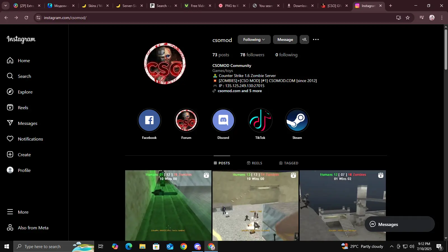Switch to the REELS tab
Viewport: 448px width, 252px height.
[255, 163]
